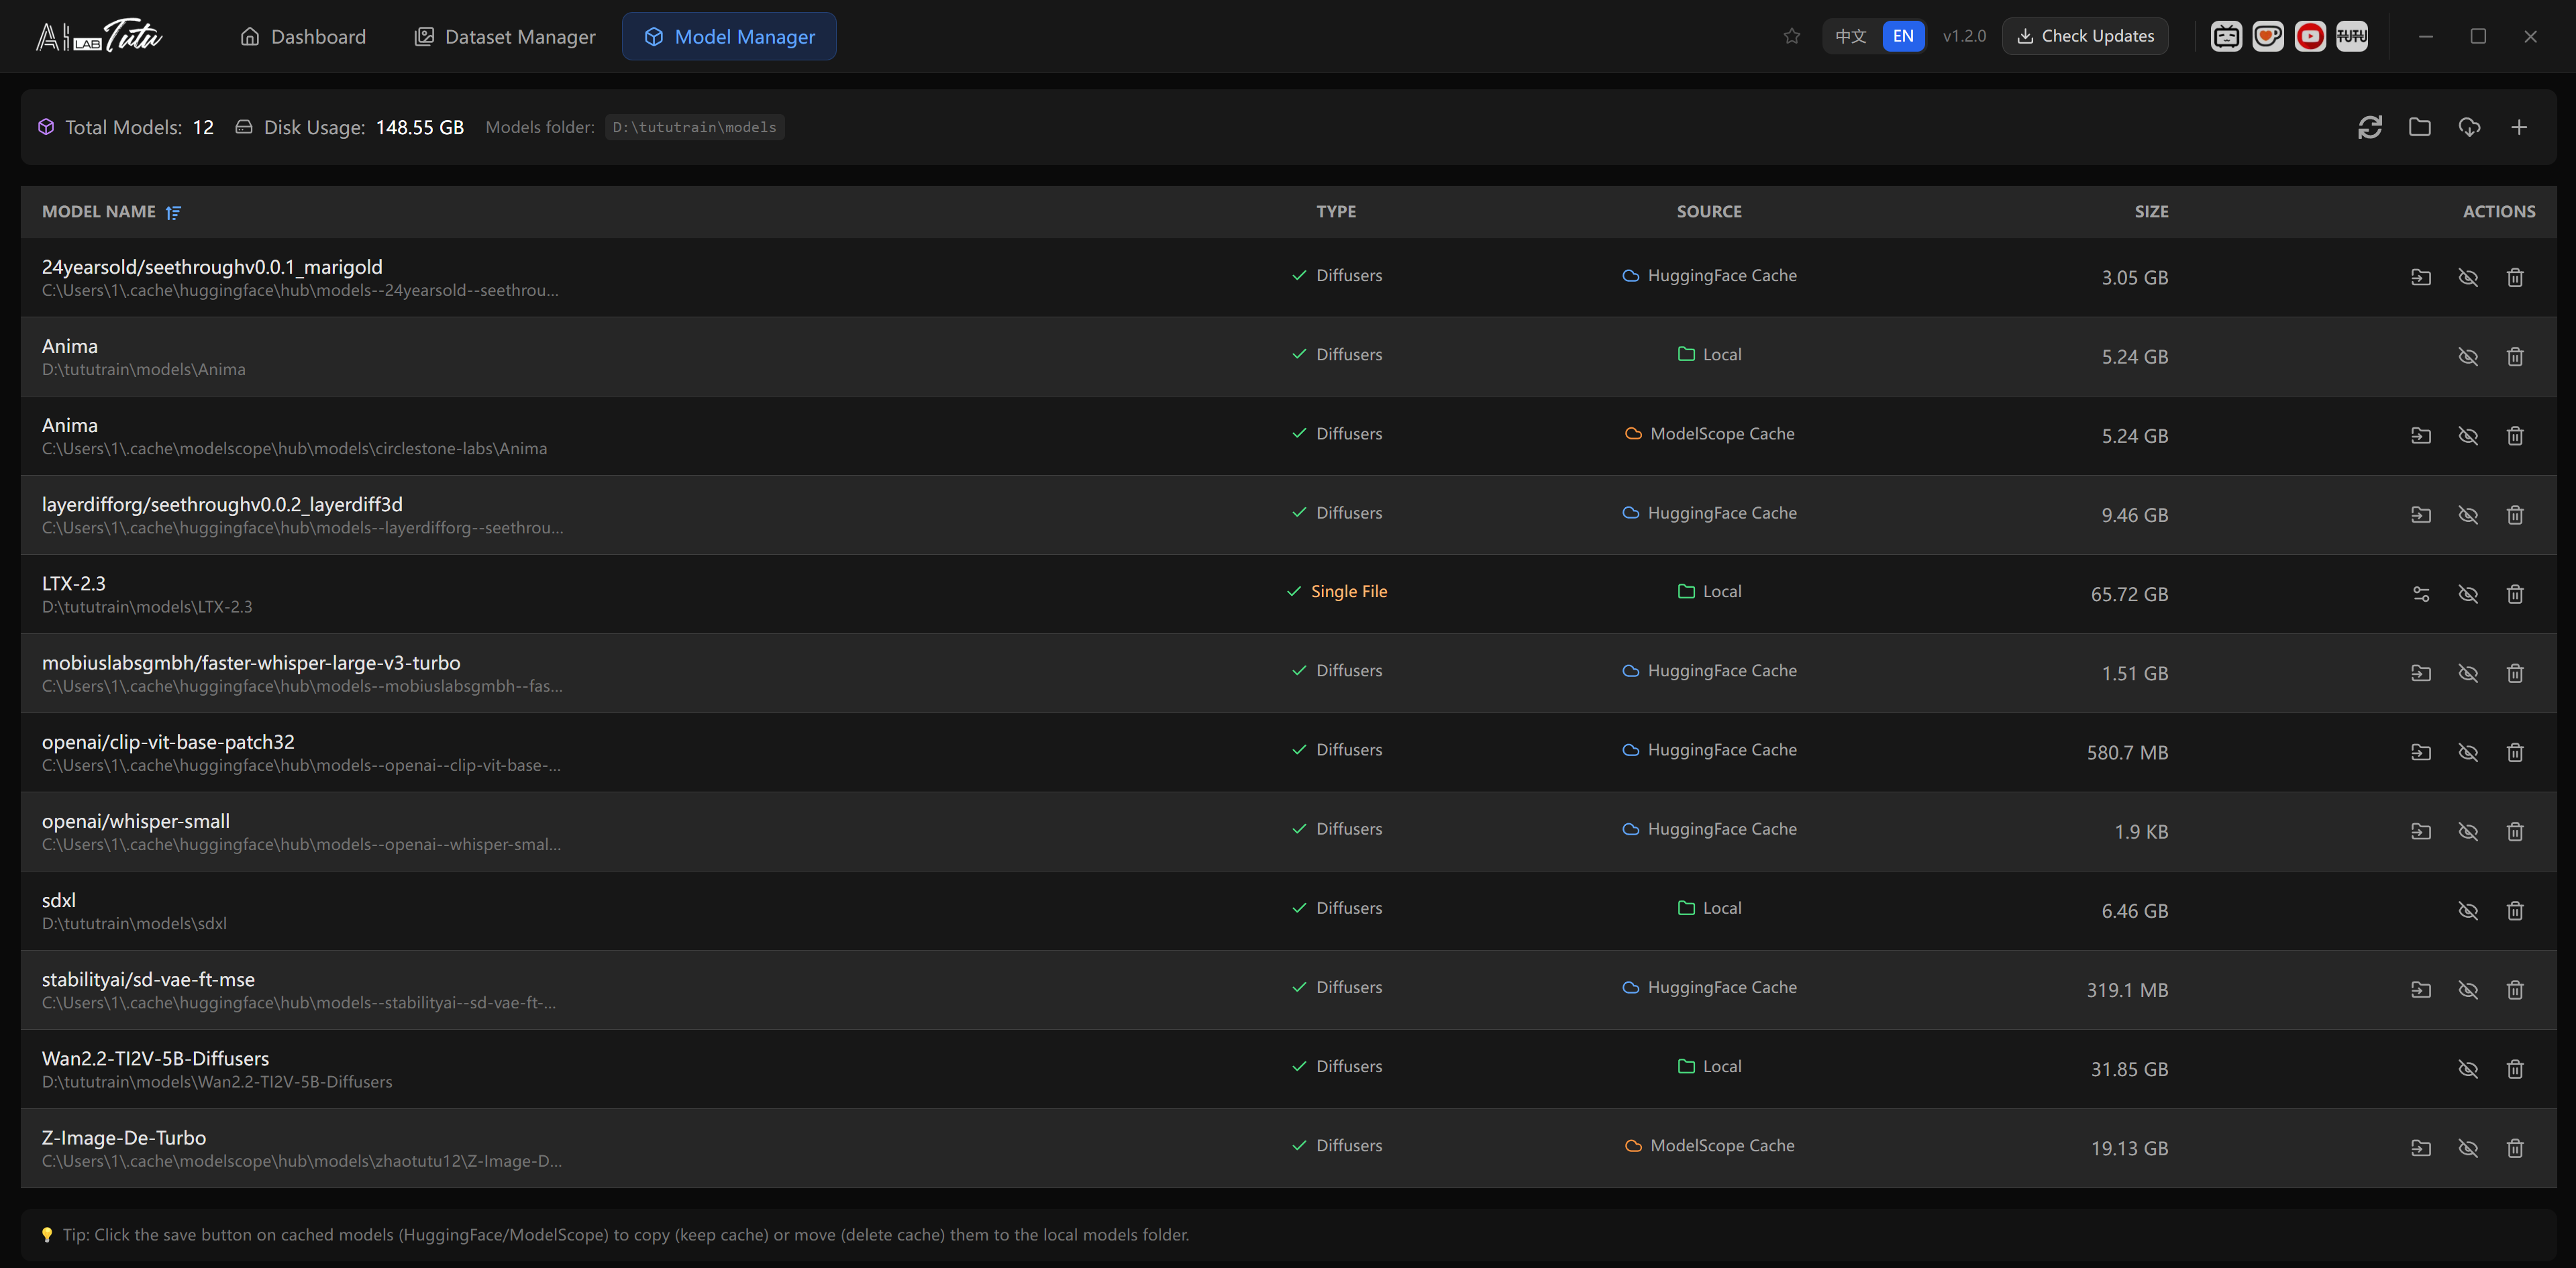Delete the openai/whisper-small model
The image size is (2576, 1268).
tap(2514, 830)
